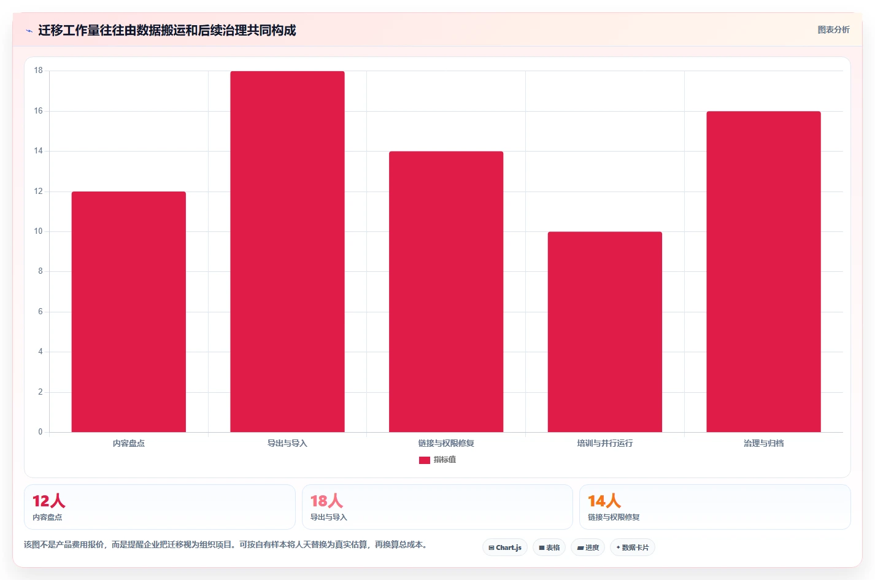
Task: Click the y-axis value 18
Action: pos(39,71)
